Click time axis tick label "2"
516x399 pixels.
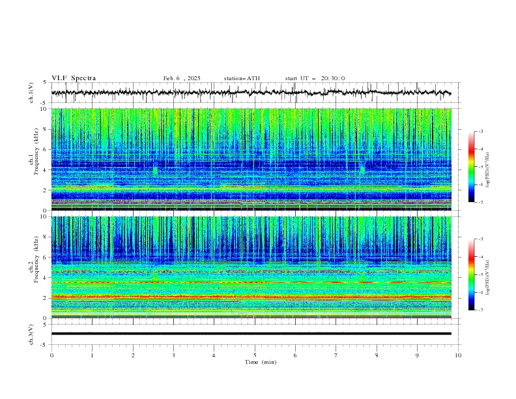point(133,355)
